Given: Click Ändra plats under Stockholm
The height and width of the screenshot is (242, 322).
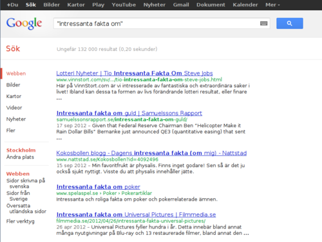Looking at the screenshot, I should tap(20, 157).
